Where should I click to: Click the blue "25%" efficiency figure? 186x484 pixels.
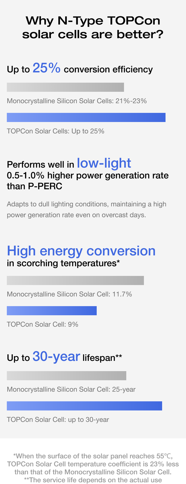tap(46, 68)
